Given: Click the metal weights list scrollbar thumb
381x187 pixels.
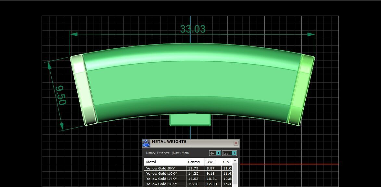Looking at the screenshot, I should 235,174.
